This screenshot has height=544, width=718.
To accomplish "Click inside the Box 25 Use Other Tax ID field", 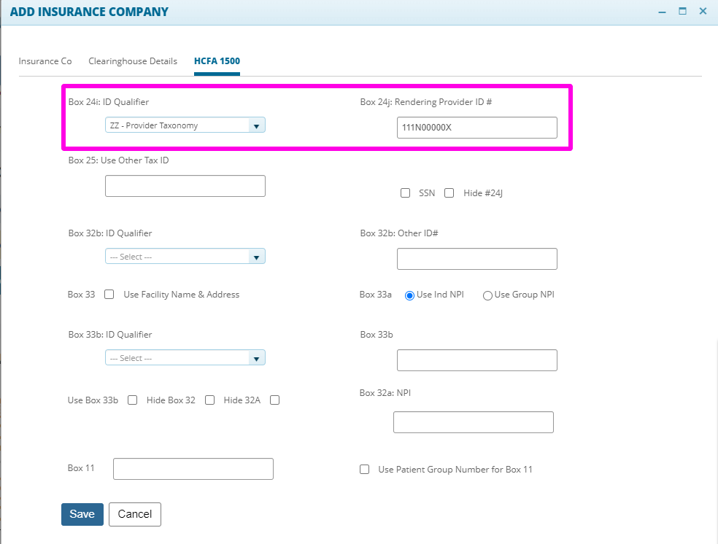I will pyautogui.click(x=185, y=185).
